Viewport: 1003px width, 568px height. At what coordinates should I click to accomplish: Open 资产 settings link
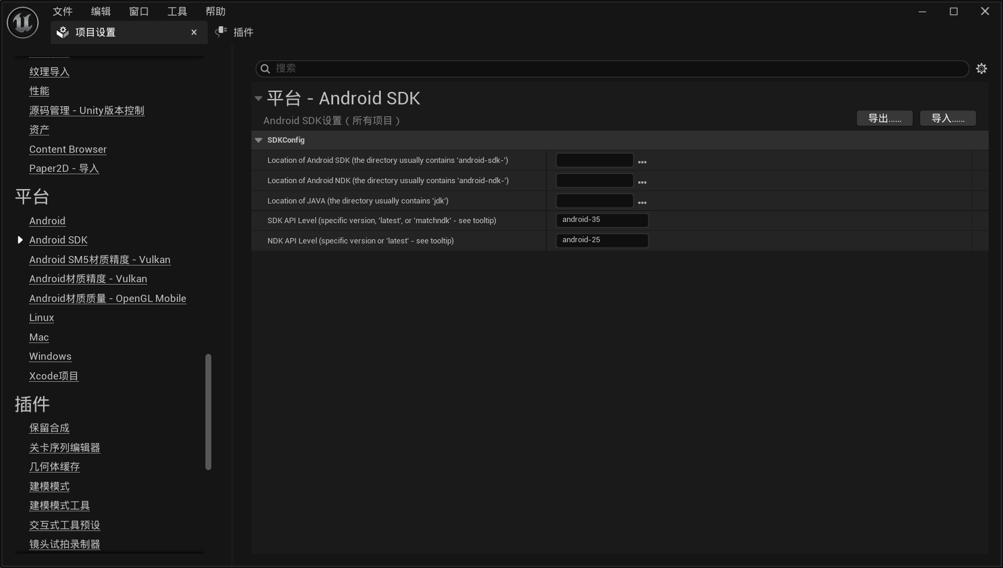point(39,129)
